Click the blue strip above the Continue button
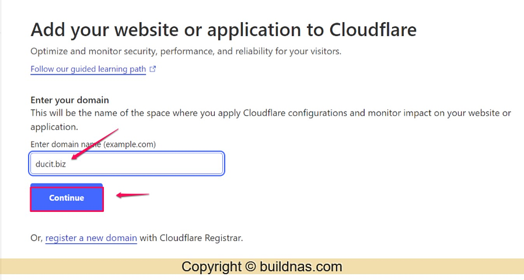 click(x=66, y=185)
